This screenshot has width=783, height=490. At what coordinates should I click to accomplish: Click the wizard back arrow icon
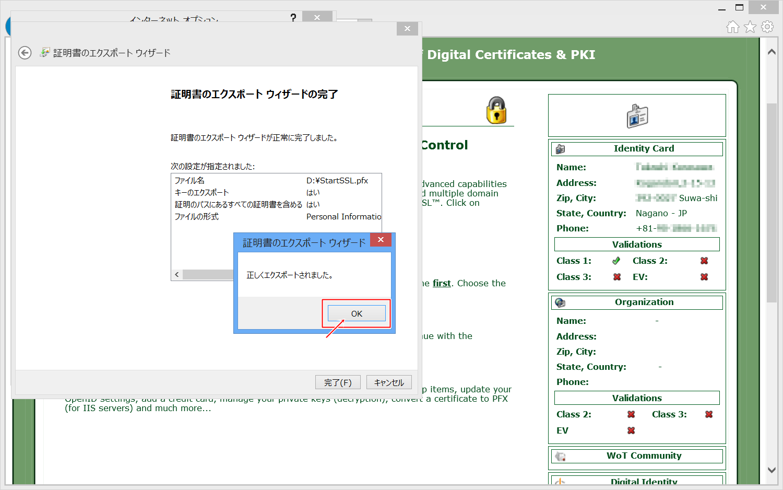click(x=25, y=53)
